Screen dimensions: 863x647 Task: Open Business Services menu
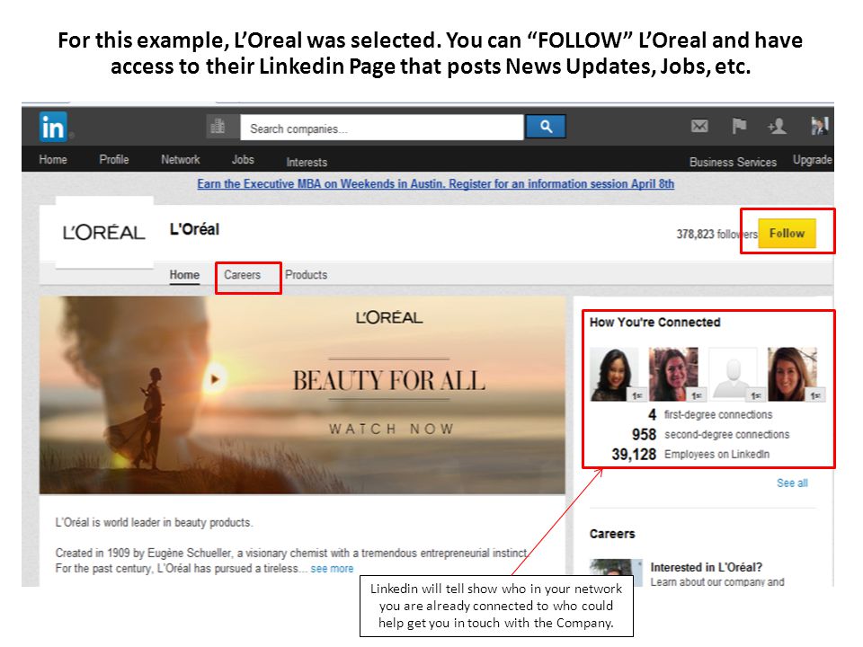pos(734,163)
